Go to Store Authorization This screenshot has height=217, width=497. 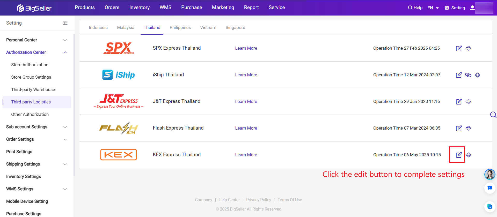pyautogui.click(x=30, y=65)
